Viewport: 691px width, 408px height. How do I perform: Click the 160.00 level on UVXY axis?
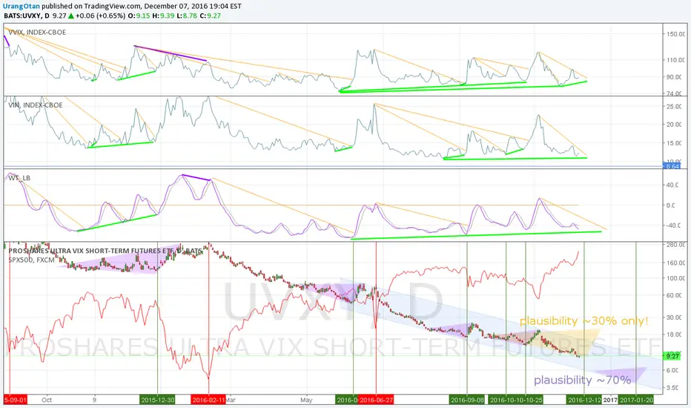675,263
